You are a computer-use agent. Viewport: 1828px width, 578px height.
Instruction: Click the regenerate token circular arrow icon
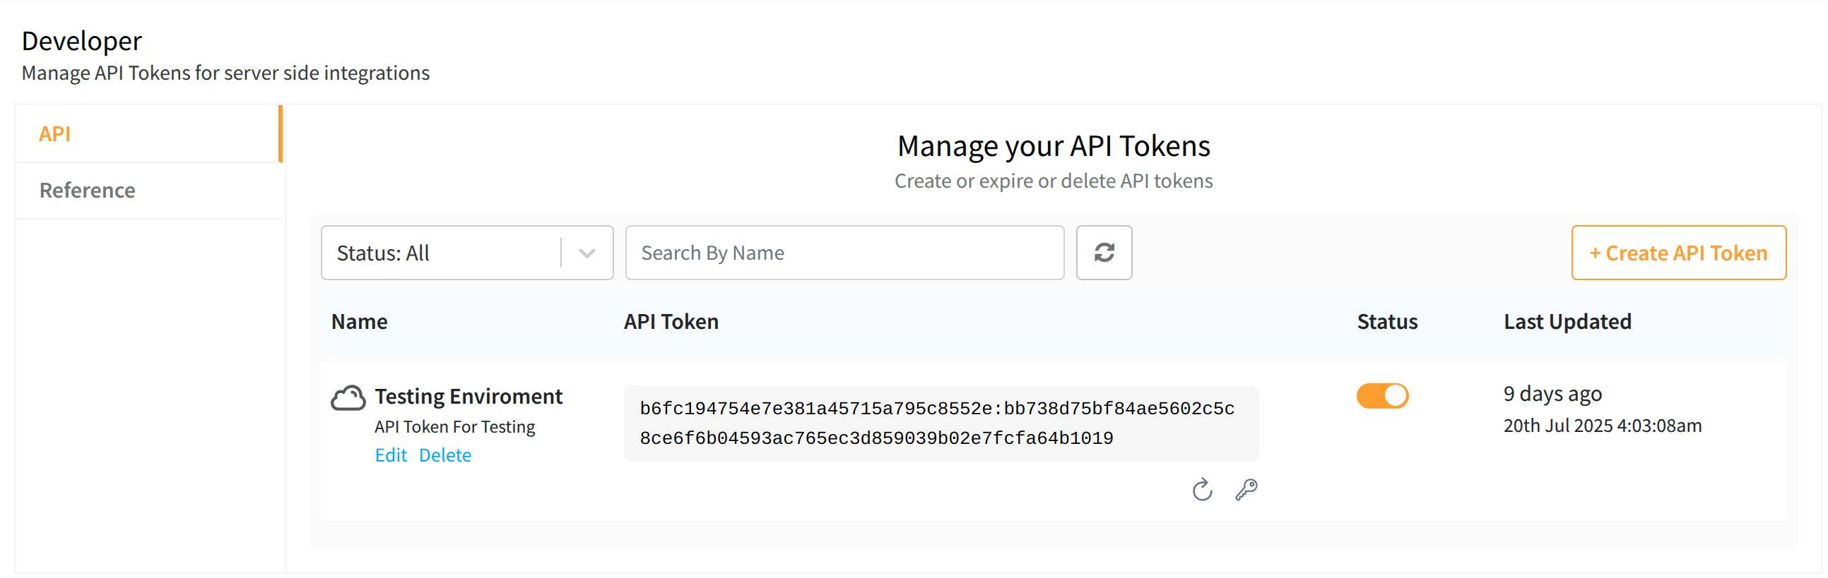1202,490
